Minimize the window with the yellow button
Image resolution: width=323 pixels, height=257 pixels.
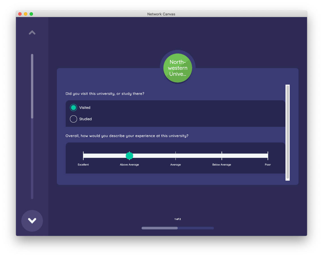26,14
